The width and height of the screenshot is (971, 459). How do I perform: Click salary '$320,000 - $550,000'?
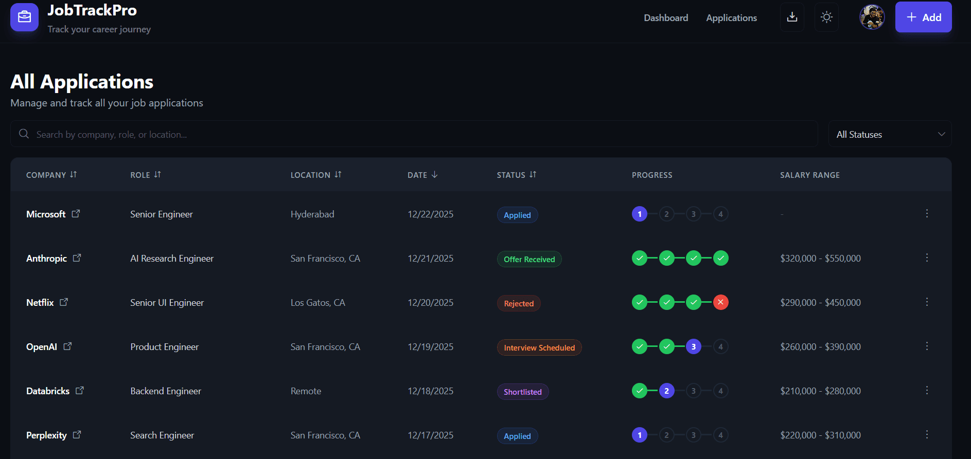pyautogui.click(x=820, y=258)
